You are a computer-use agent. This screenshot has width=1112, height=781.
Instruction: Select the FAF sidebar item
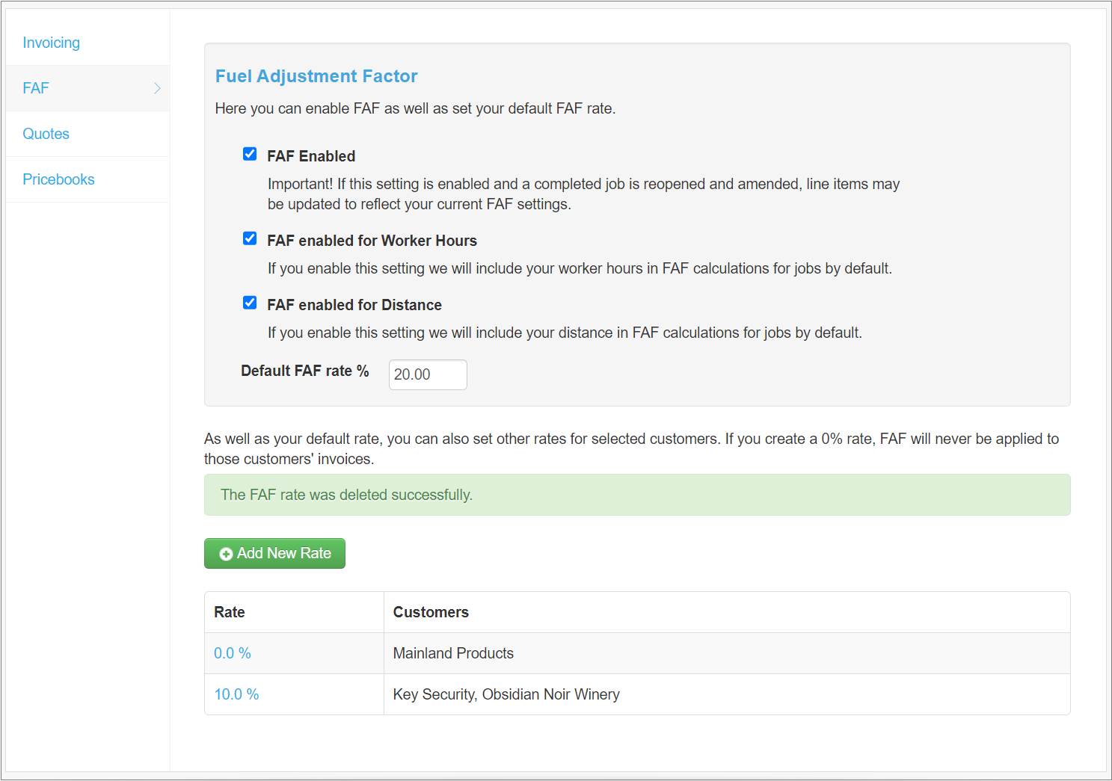click(36, 87)
